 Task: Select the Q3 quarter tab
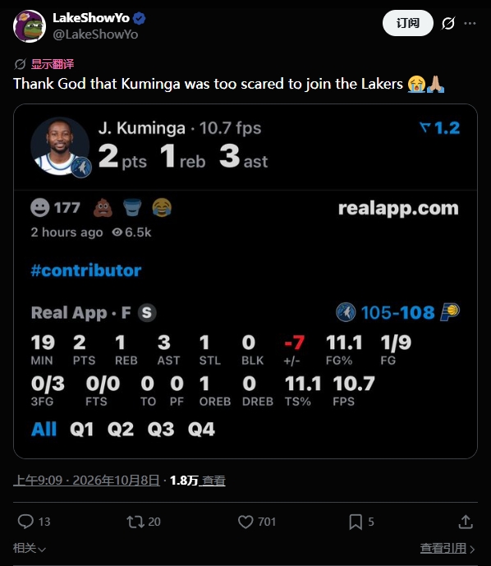pos(161,429)
